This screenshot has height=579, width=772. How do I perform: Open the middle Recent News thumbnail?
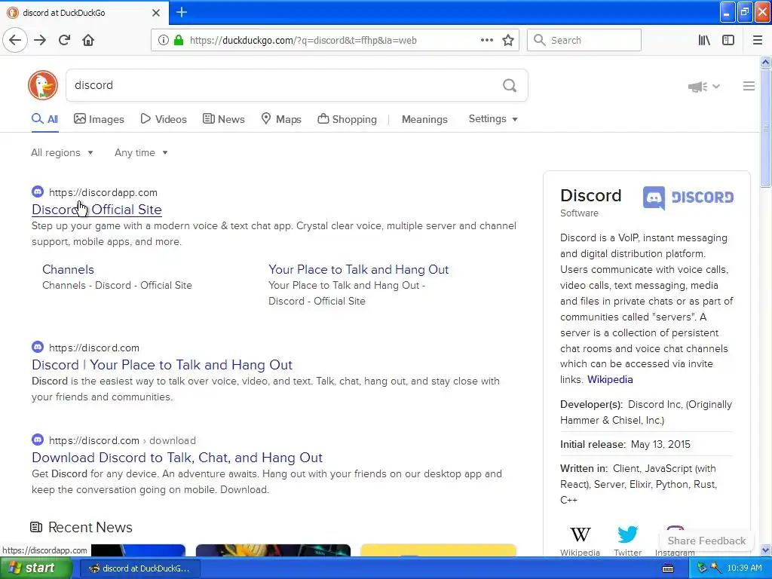(x=273, y=550)
